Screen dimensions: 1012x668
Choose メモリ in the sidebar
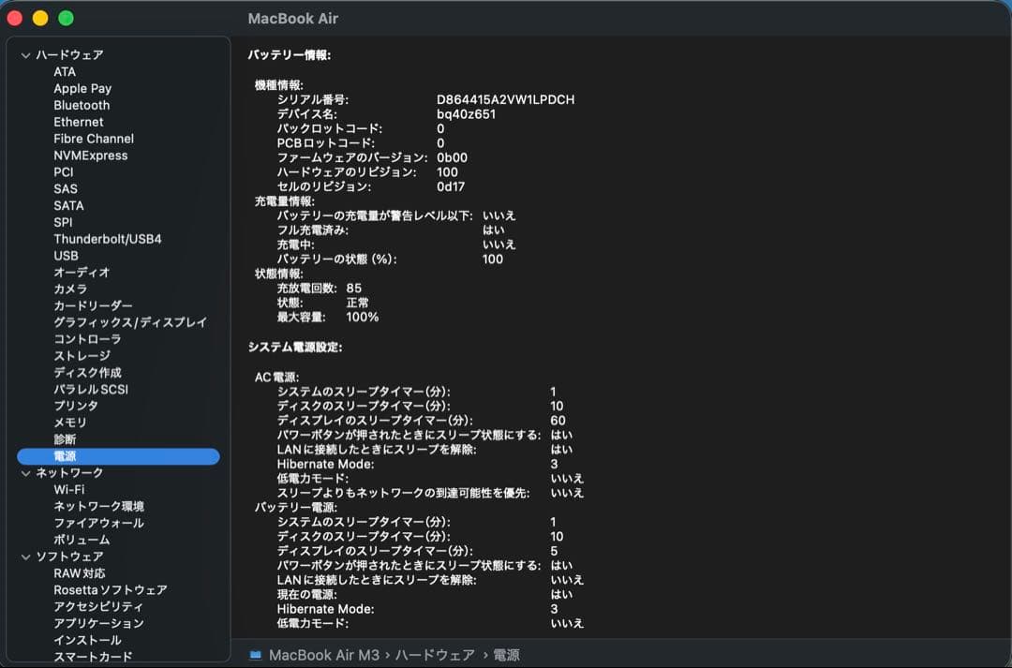click(x=69, y=423)
